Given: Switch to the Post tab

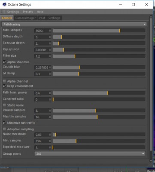Looking at the screenshot, I should [x=42, y=18].
